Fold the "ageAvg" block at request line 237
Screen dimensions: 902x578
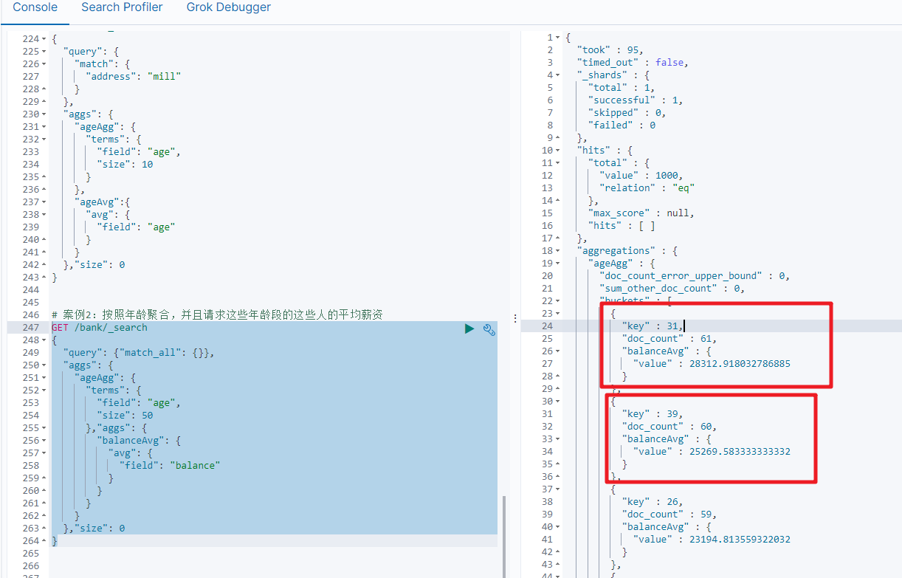pos(44,202)
